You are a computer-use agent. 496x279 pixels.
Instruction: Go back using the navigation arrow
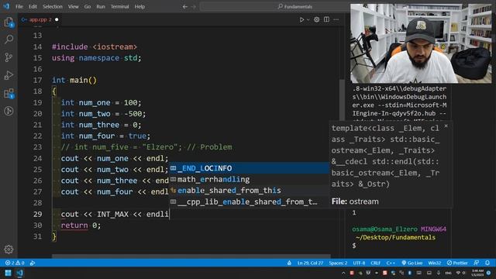point(185,7)
